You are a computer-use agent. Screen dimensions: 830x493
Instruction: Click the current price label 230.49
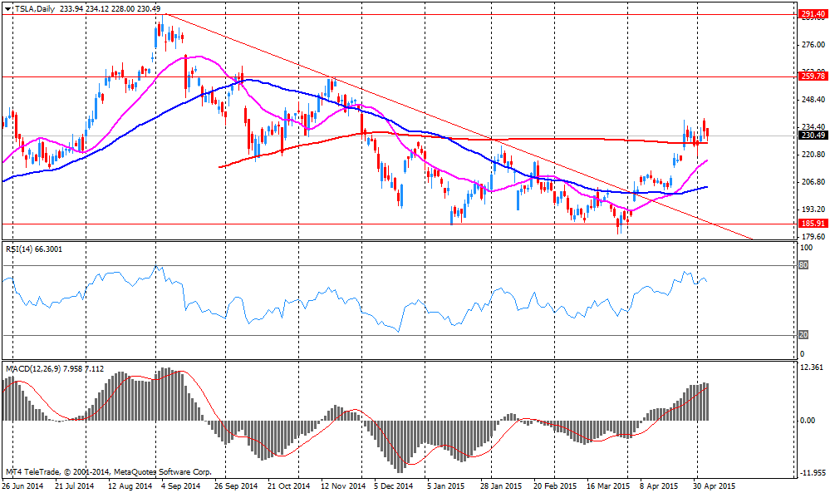click(813, 135)
